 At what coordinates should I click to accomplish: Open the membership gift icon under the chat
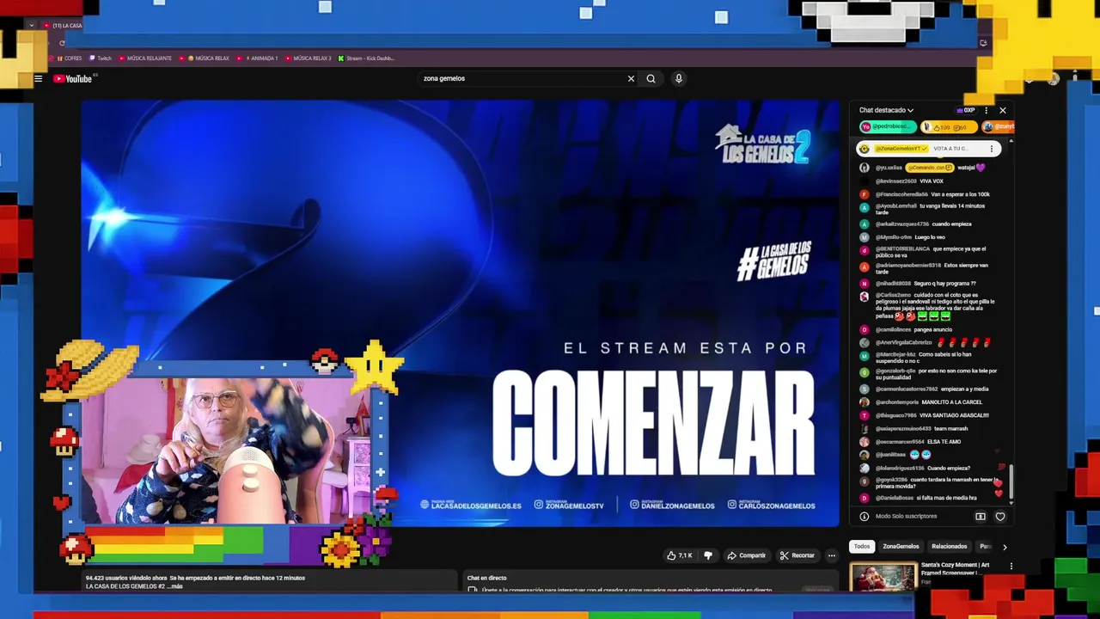pos(980,517)
